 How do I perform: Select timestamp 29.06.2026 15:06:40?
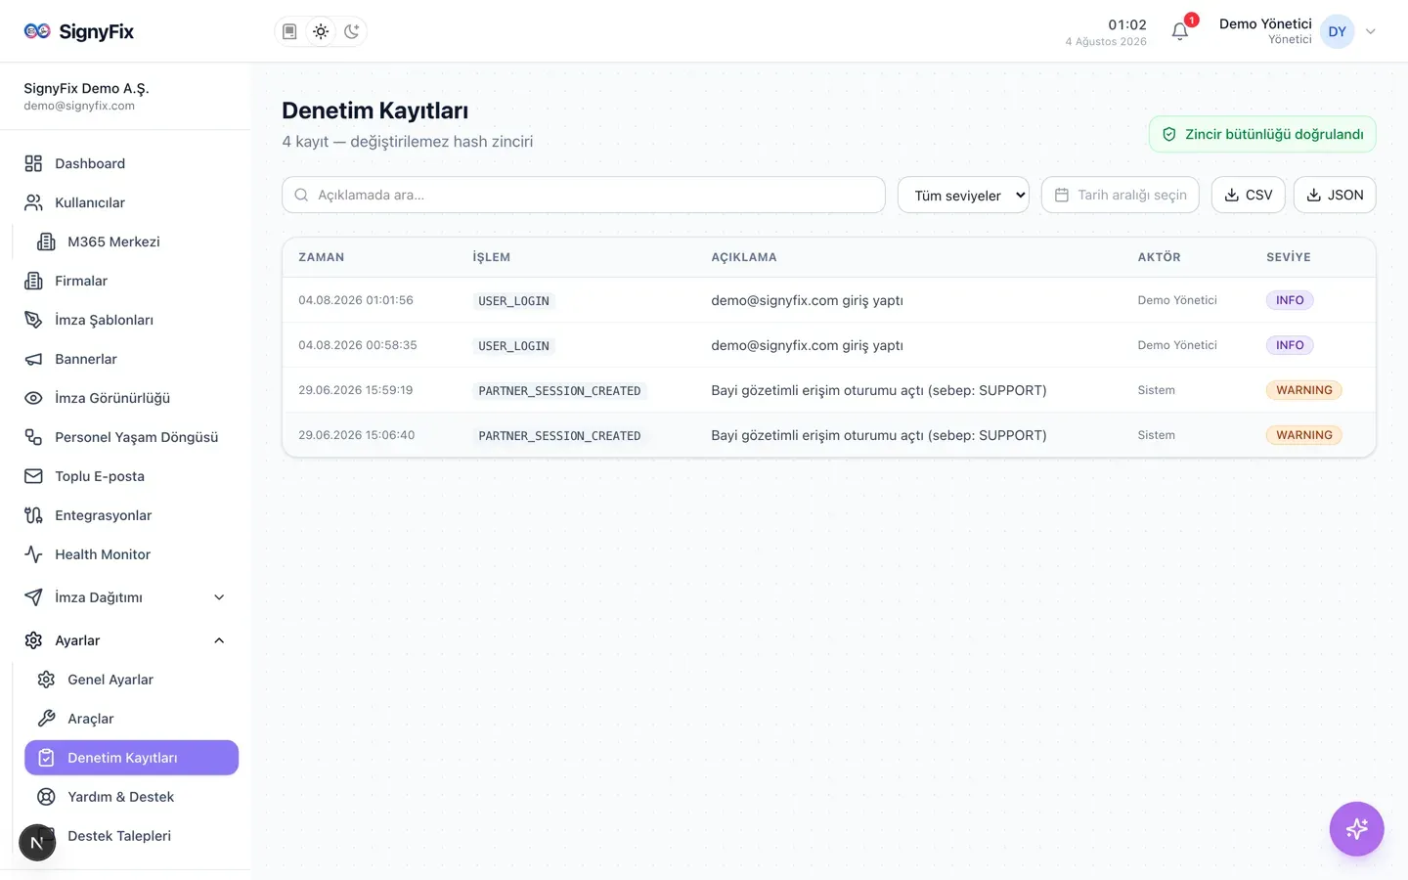[x=357, y=435]
